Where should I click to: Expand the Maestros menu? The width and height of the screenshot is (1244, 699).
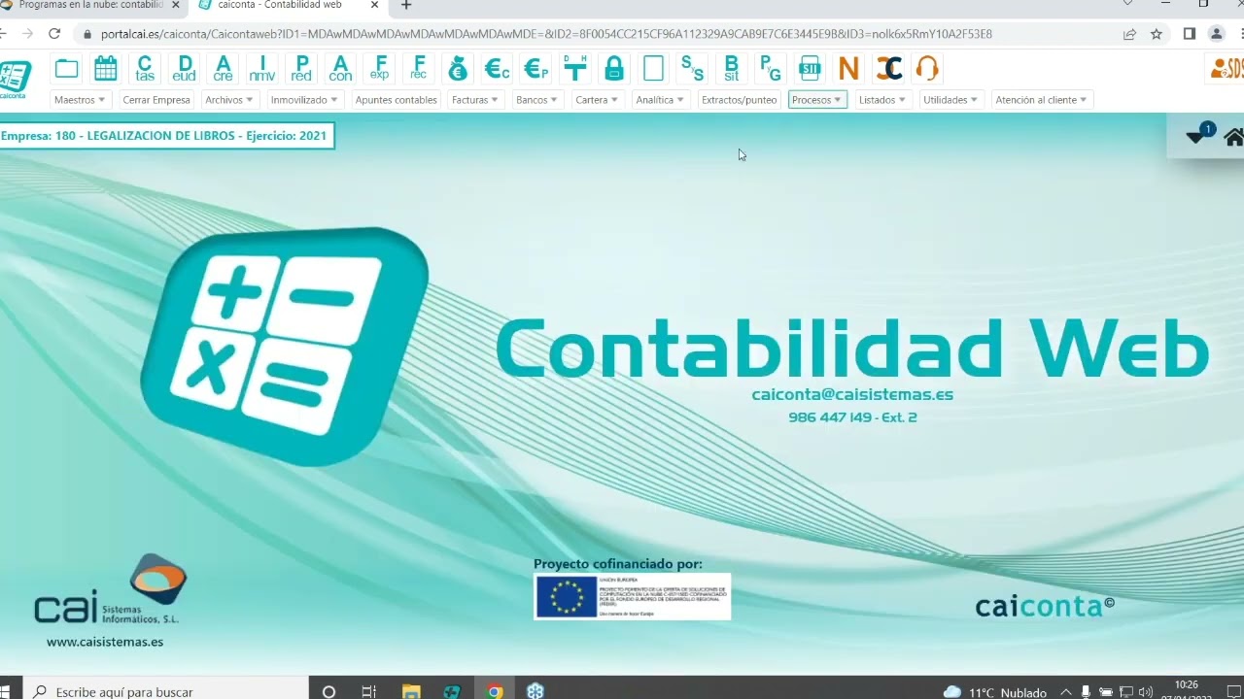click(80, 100)
